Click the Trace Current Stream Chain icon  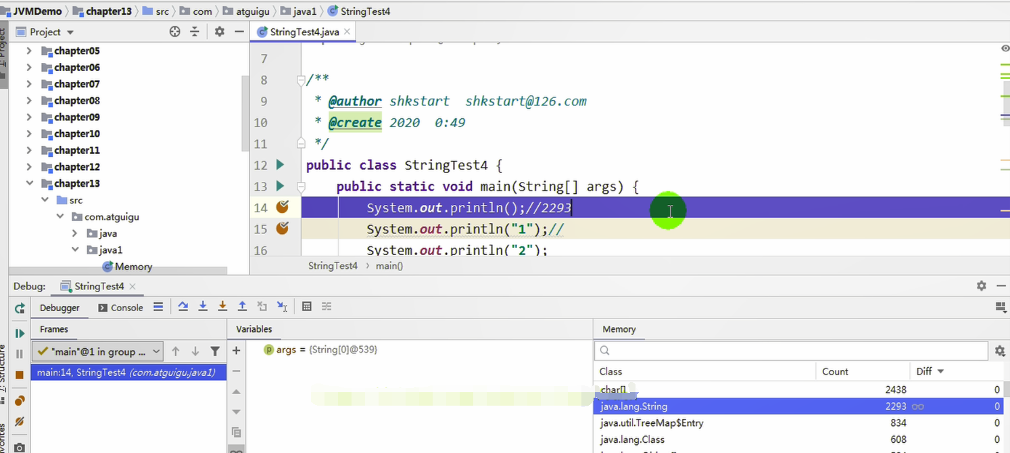[x=327, y=307]
